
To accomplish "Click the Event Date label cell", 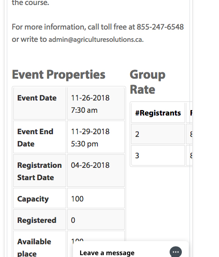I will point(39,103).
